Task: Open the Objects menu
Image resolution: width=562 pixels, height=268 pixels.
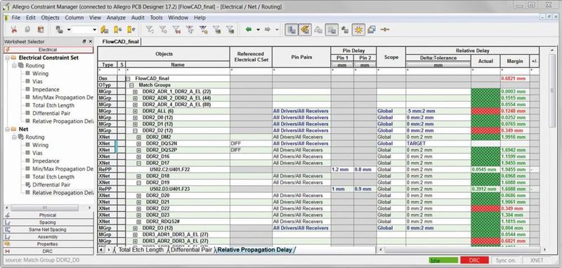Action: tap(50, 18)
